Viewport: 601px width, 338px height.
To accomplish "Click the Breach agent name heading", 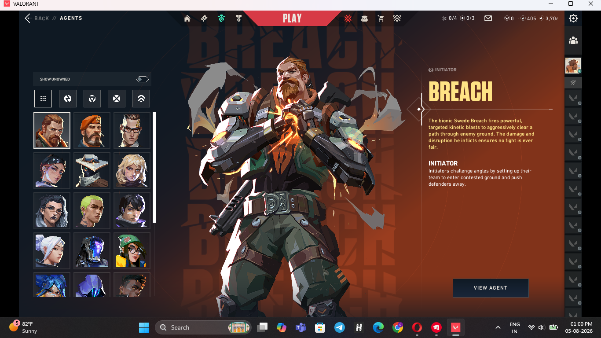I will [x=460, y=92].
